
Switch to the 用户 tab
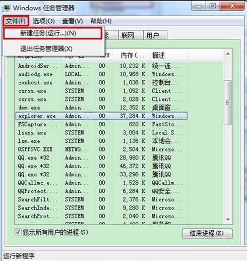[155, 35]
